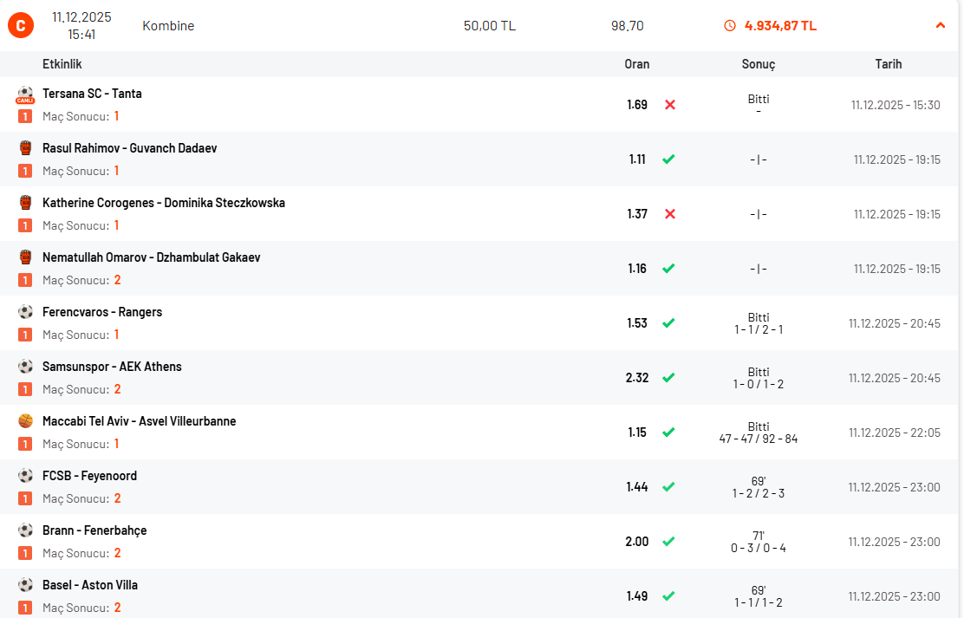Open Maccabi Tel Aviv - Asvel Villeurbanne event
This screenshot has width=964, height=618.
139,421
